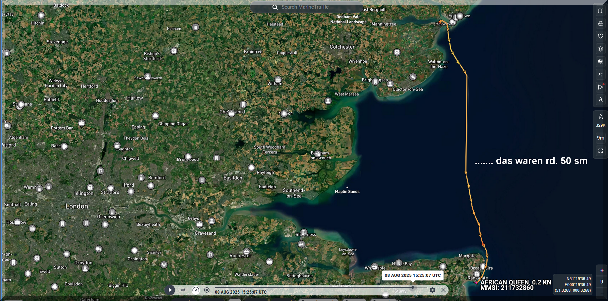Zoom out the map with minus button

click(602, 294)
